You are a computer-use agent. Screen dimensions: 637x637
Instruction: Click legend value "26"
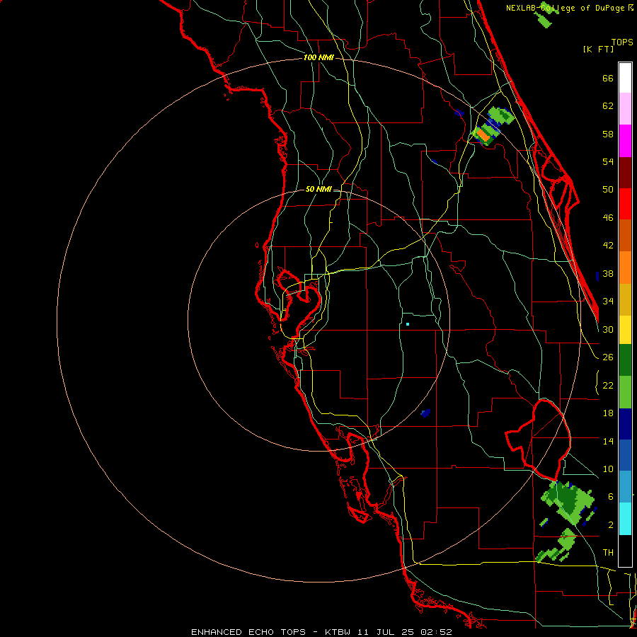[608, 357]
